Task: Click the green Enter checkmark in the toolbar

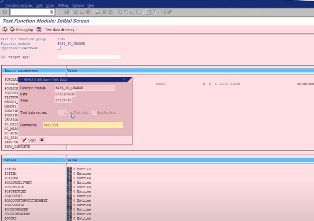Action: tap(5, 12)
